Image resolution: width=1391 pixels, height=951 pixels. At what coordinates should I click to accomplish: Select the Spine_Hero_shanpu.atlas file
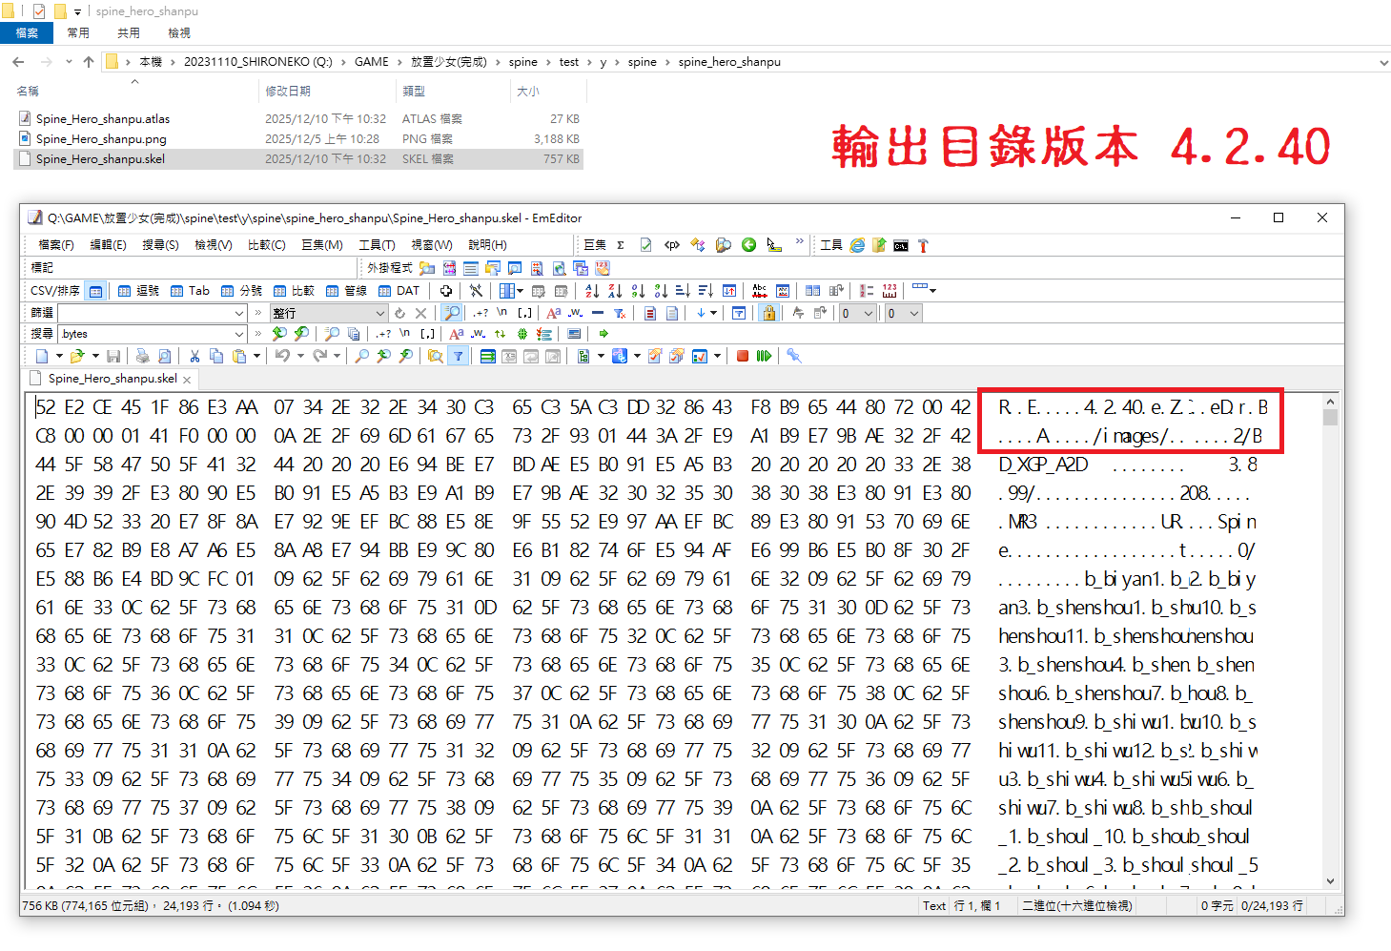click(x=103, y=119)
